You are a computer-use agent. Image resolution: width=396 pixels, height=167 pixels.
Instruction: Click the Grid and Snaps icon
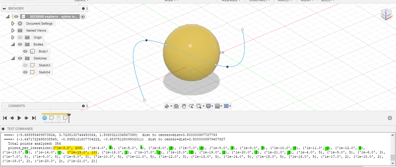[218, 106]
